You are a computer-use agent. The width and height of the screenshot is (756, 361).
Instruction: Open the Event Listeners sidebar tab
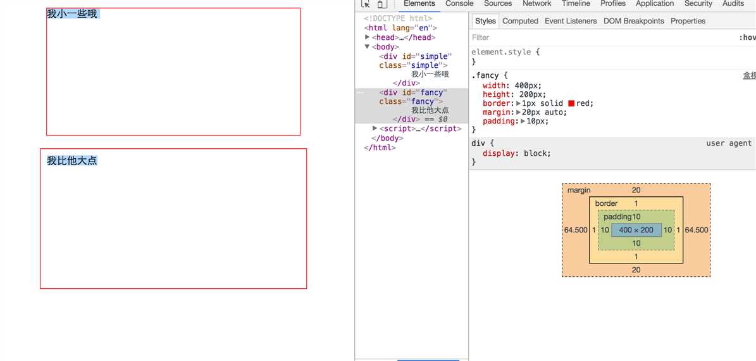(x=571, y=21)
